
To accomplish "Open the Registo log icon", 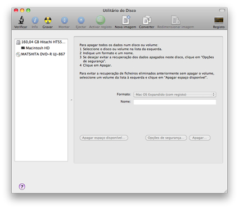I will tap(219, 20).
